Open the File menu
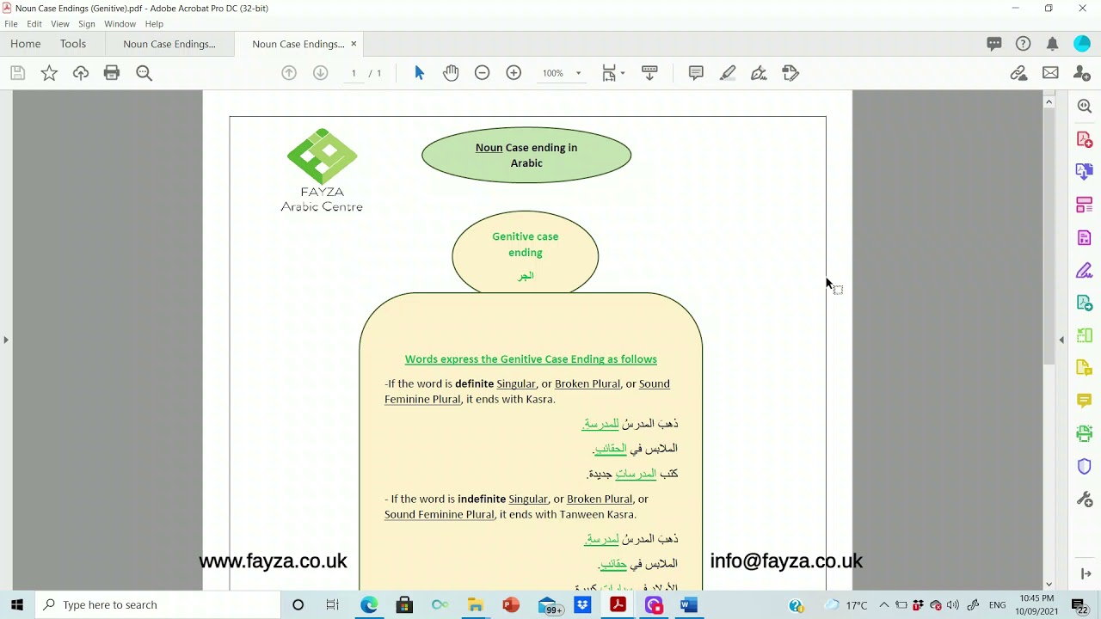This screenshot has height=619, width=1101. point(11,24)
